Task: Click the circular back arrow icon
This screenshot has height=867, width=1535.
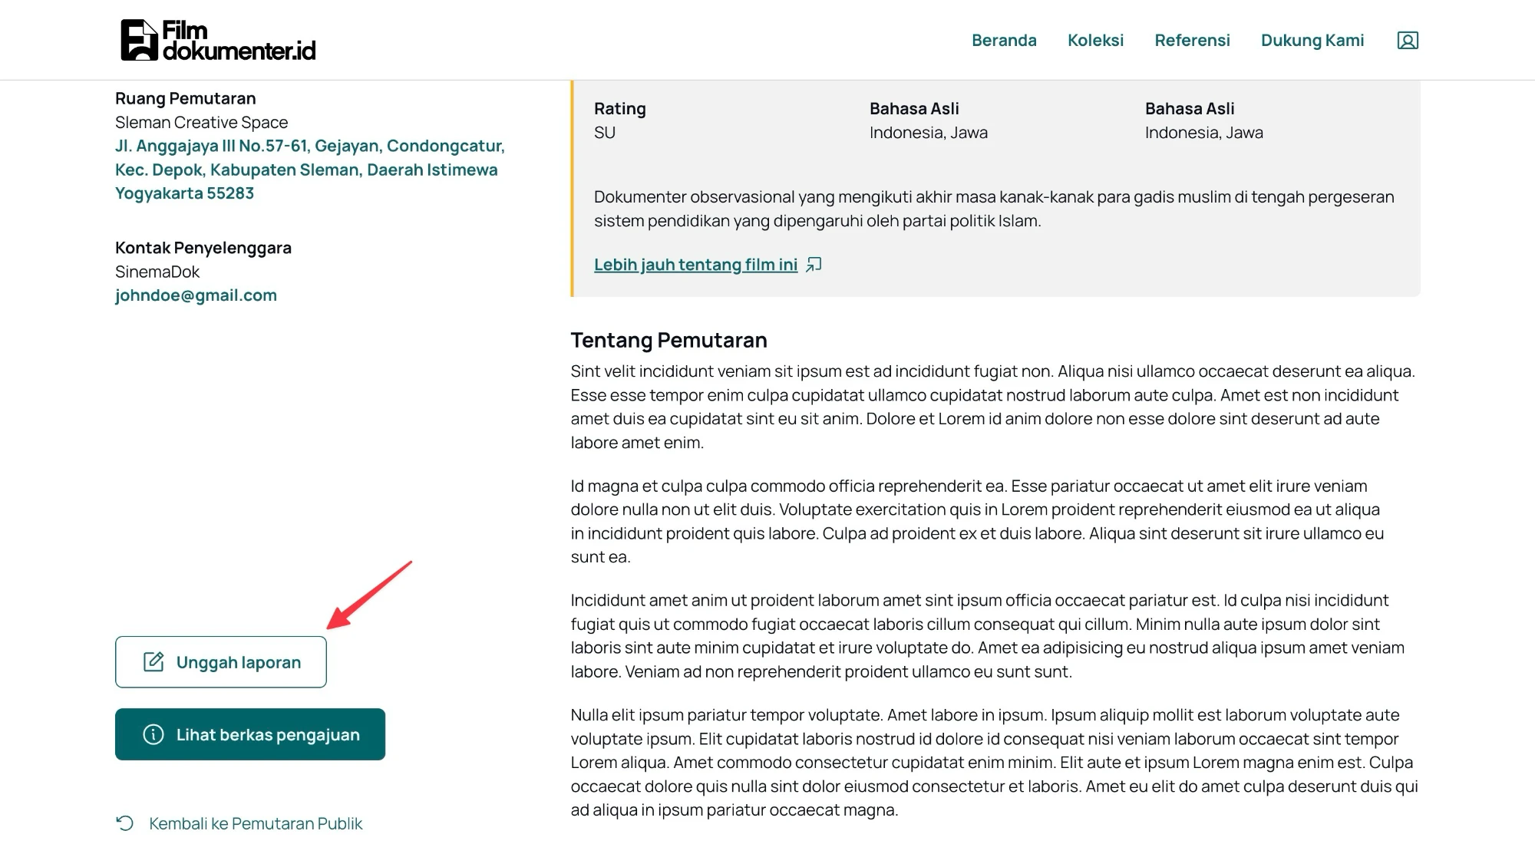Action: click(x=125, y=823)
